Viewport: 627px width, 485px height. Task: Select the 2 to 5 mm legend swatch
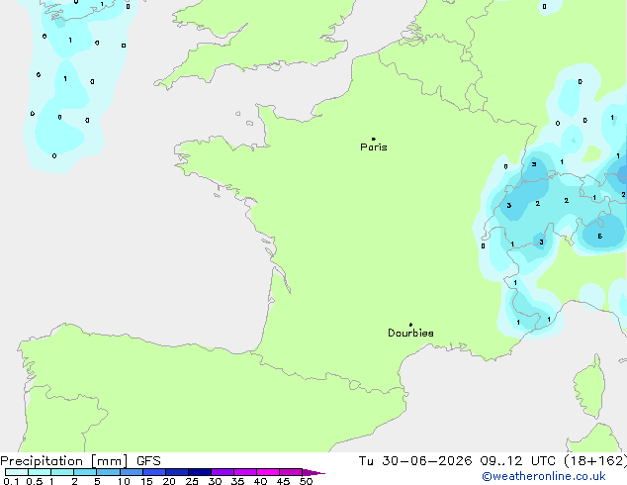point(85,472)
